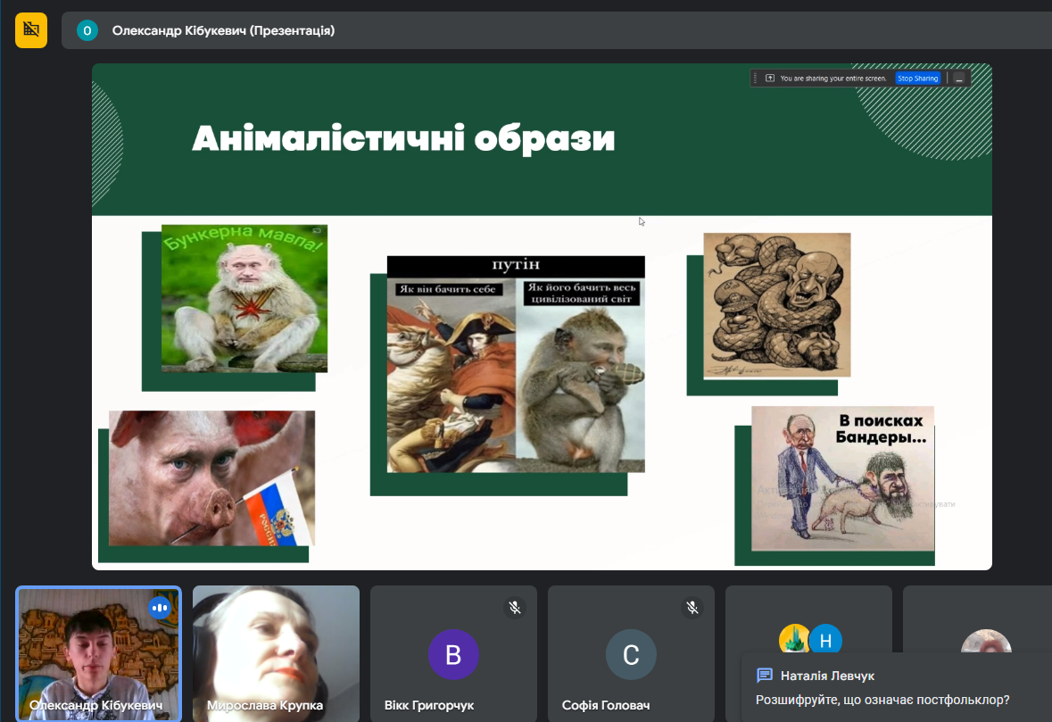1052x722 pixels.
Task: Grab the sharing bar drag handle
Action: pos(756,79)
